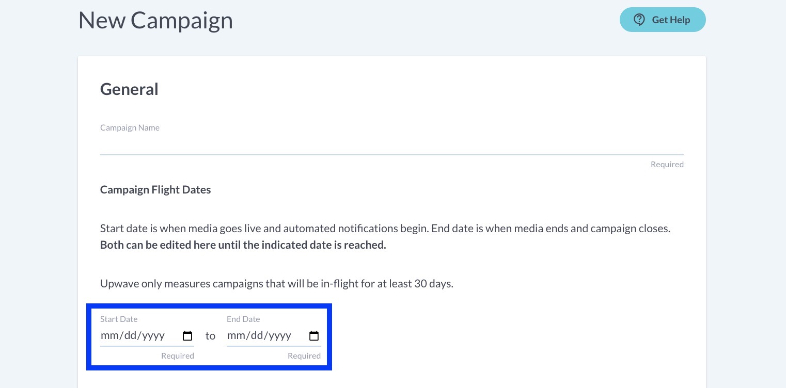Viewport: 786px width, 388px height.
Task: Select the month segment of End Date
Action: [x=236, y=336]
